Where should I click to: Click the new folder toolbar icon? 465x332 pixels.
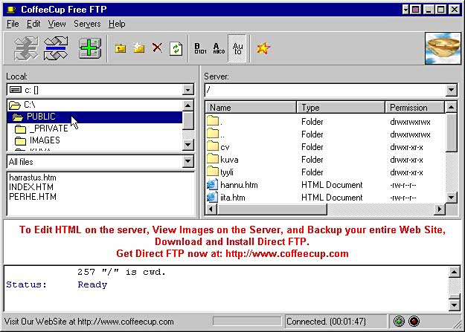pyautogui.click(x=138, y=48)
